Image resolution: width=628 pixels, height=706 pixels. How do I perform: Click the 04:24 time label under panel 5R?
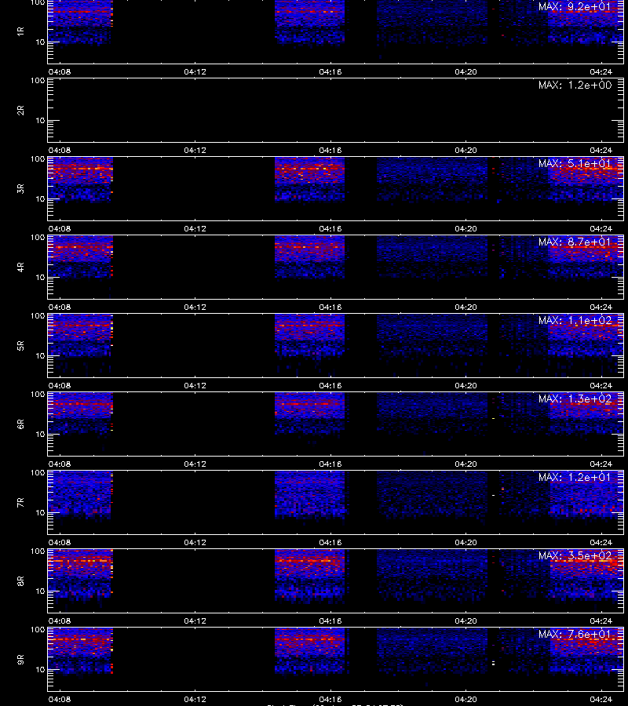point(601,385)
